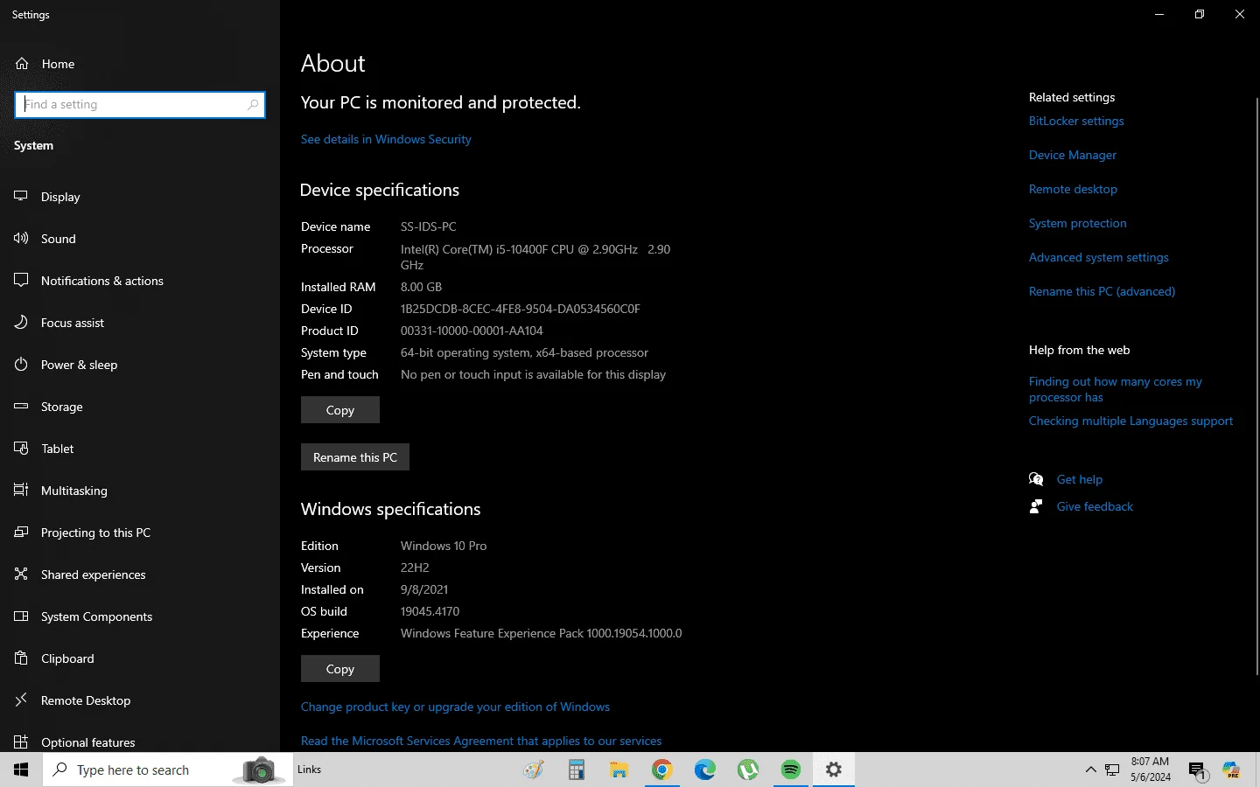Viewport: 1260px width, 787px height.
Task: Open Checking multiple Languages support link
Action: coord(1130,421)
